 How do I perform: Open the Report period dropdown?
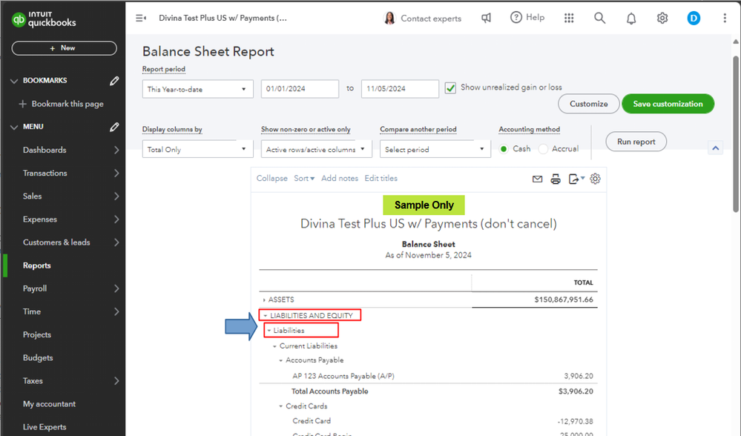point(197,89)
